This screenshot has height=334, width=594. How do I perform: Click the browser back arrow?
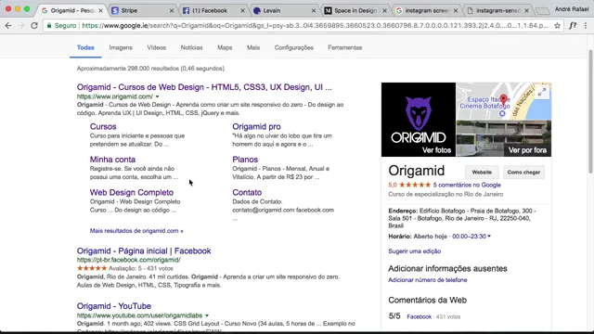pos(8,26)
